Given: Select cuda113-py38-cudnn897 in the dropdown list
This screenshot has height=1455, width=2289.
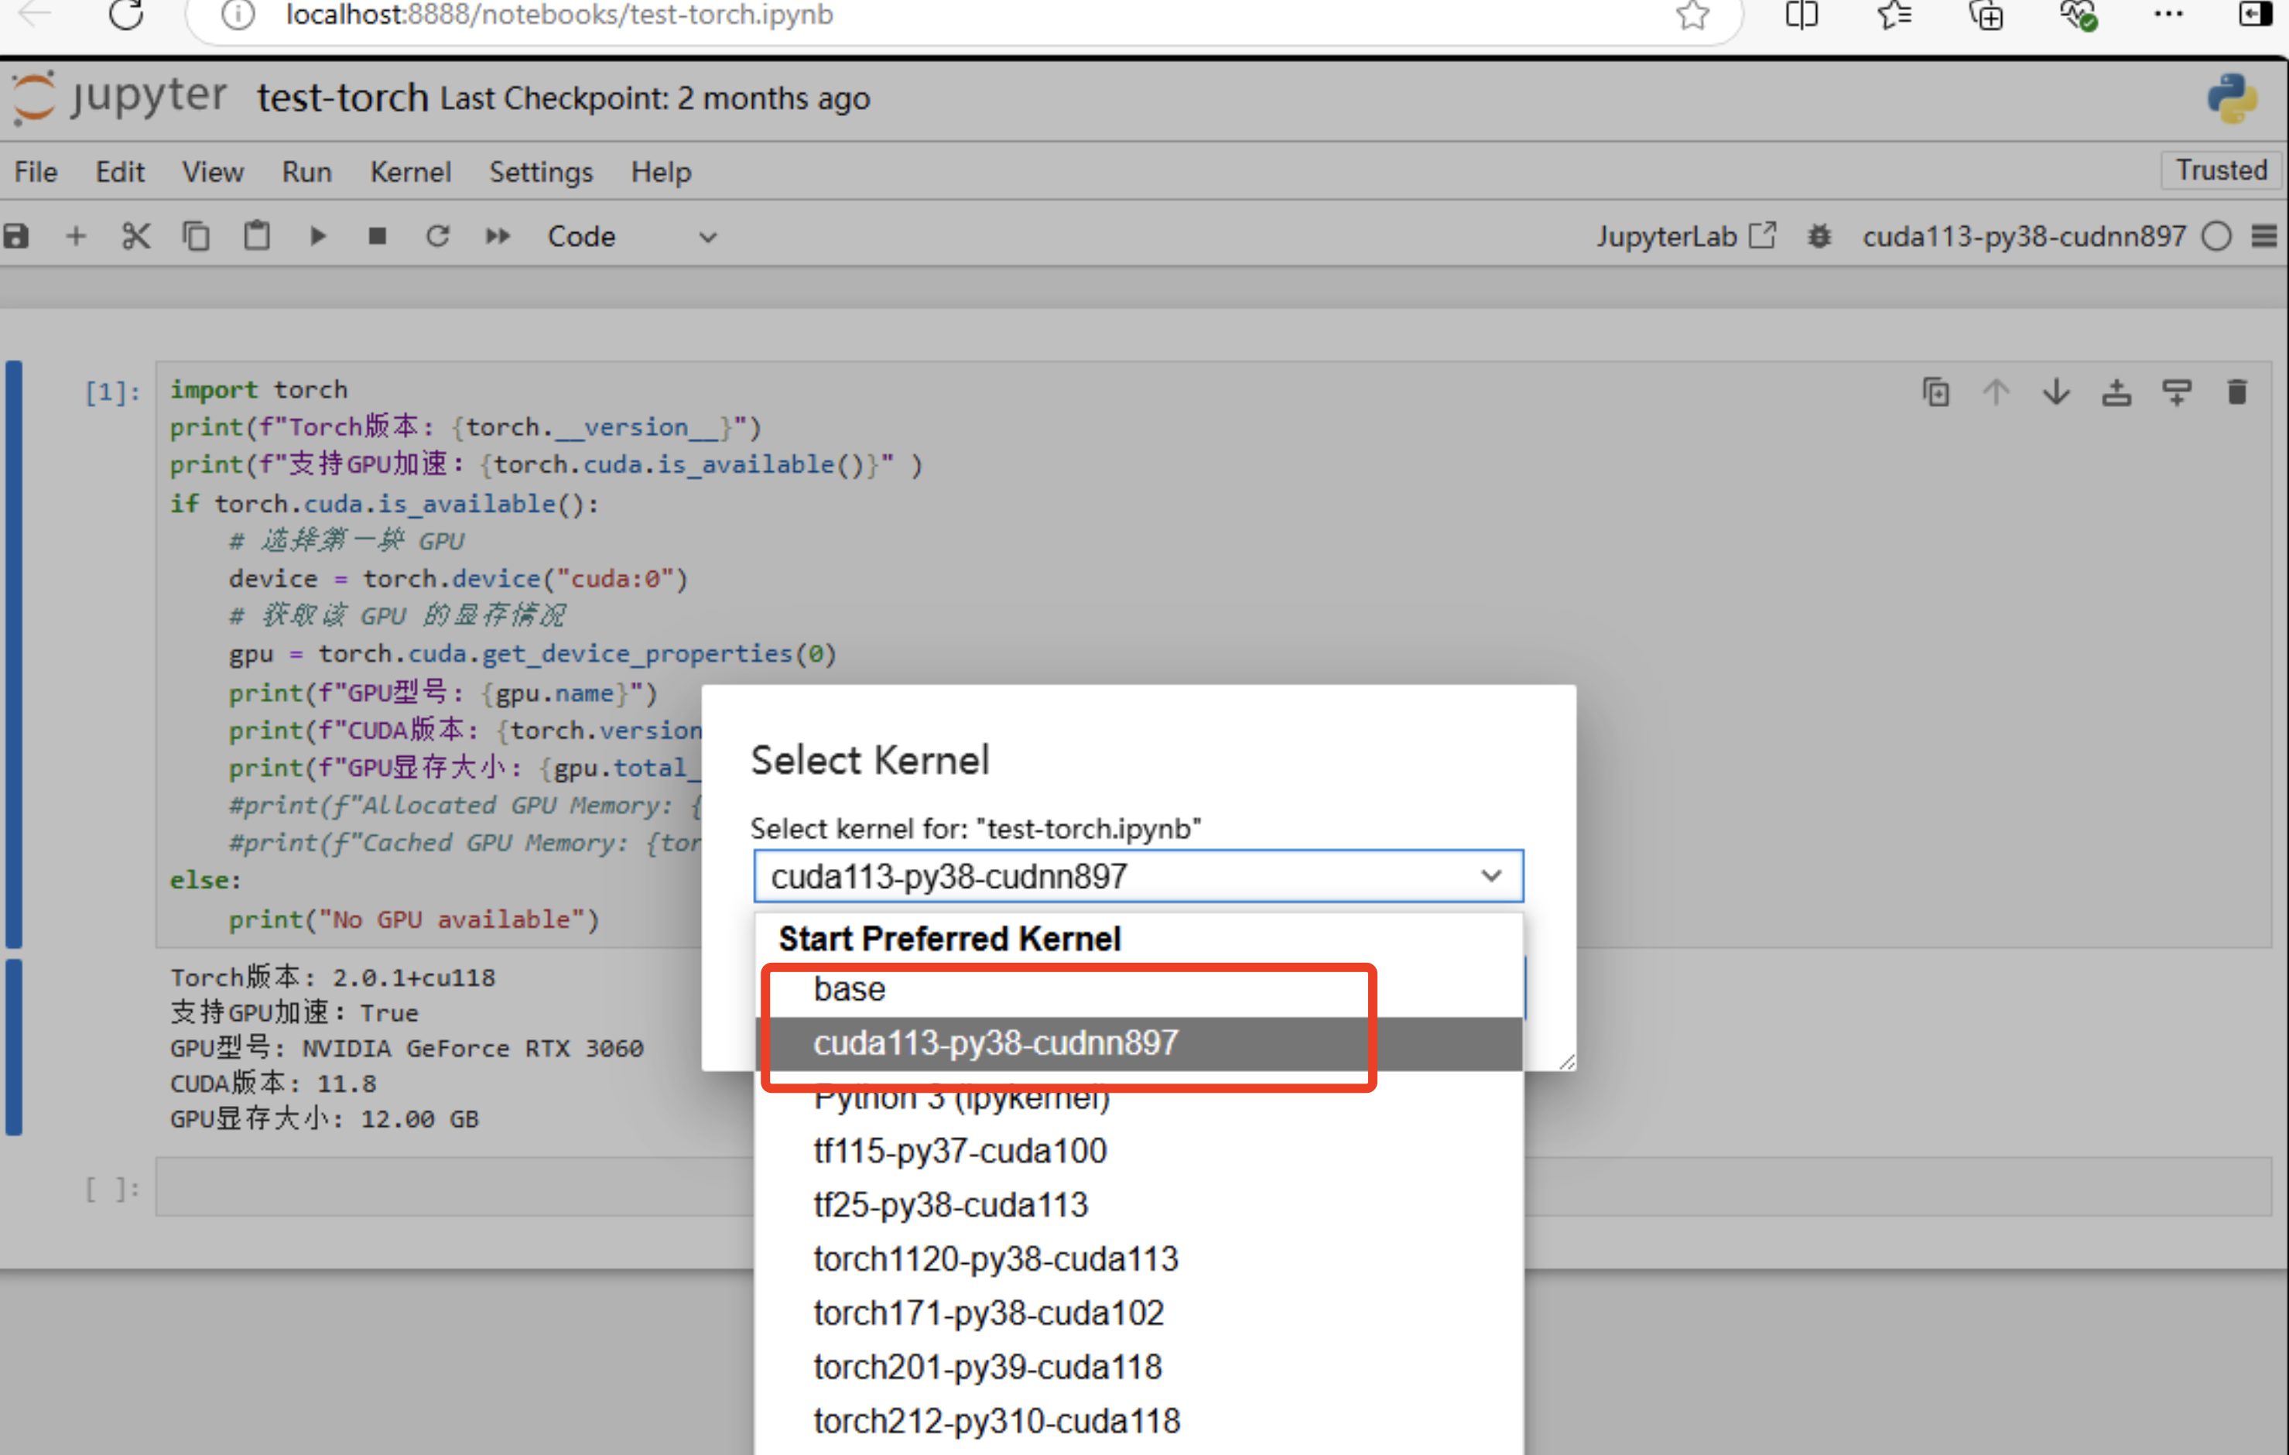Looking at the screenshot, I should tap(1139, 1043).
